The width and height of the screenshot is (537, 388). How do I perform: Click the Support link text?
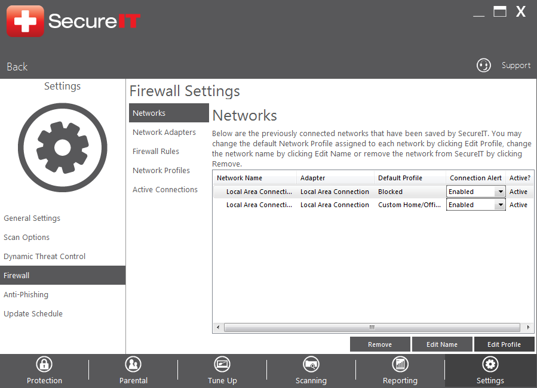click(x=515, y=65)
